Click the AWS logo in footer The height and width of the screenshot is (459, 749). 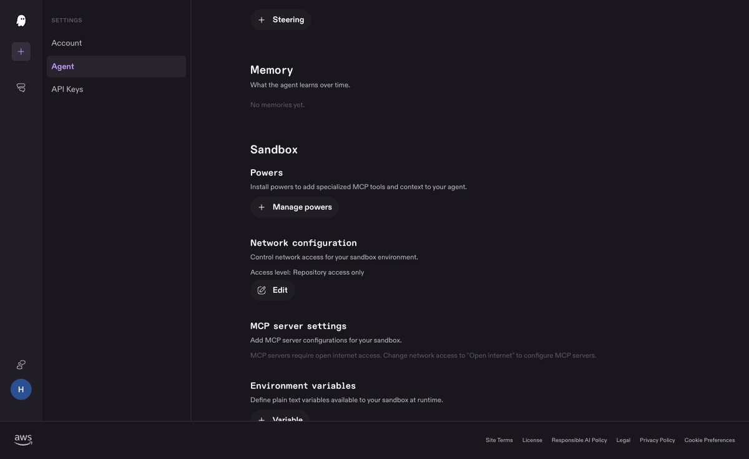pos(23,440)
